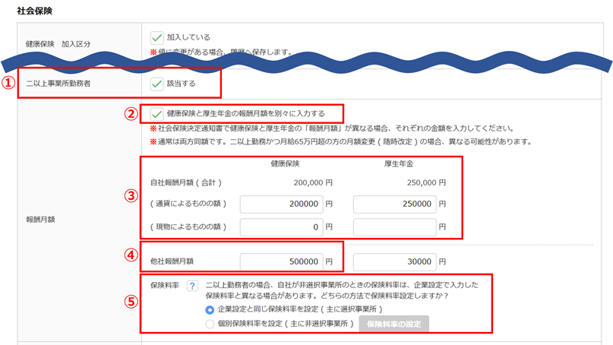Uncheck the 加入している health insurance checkbox
613x345 pixels.
pos(157,37)
